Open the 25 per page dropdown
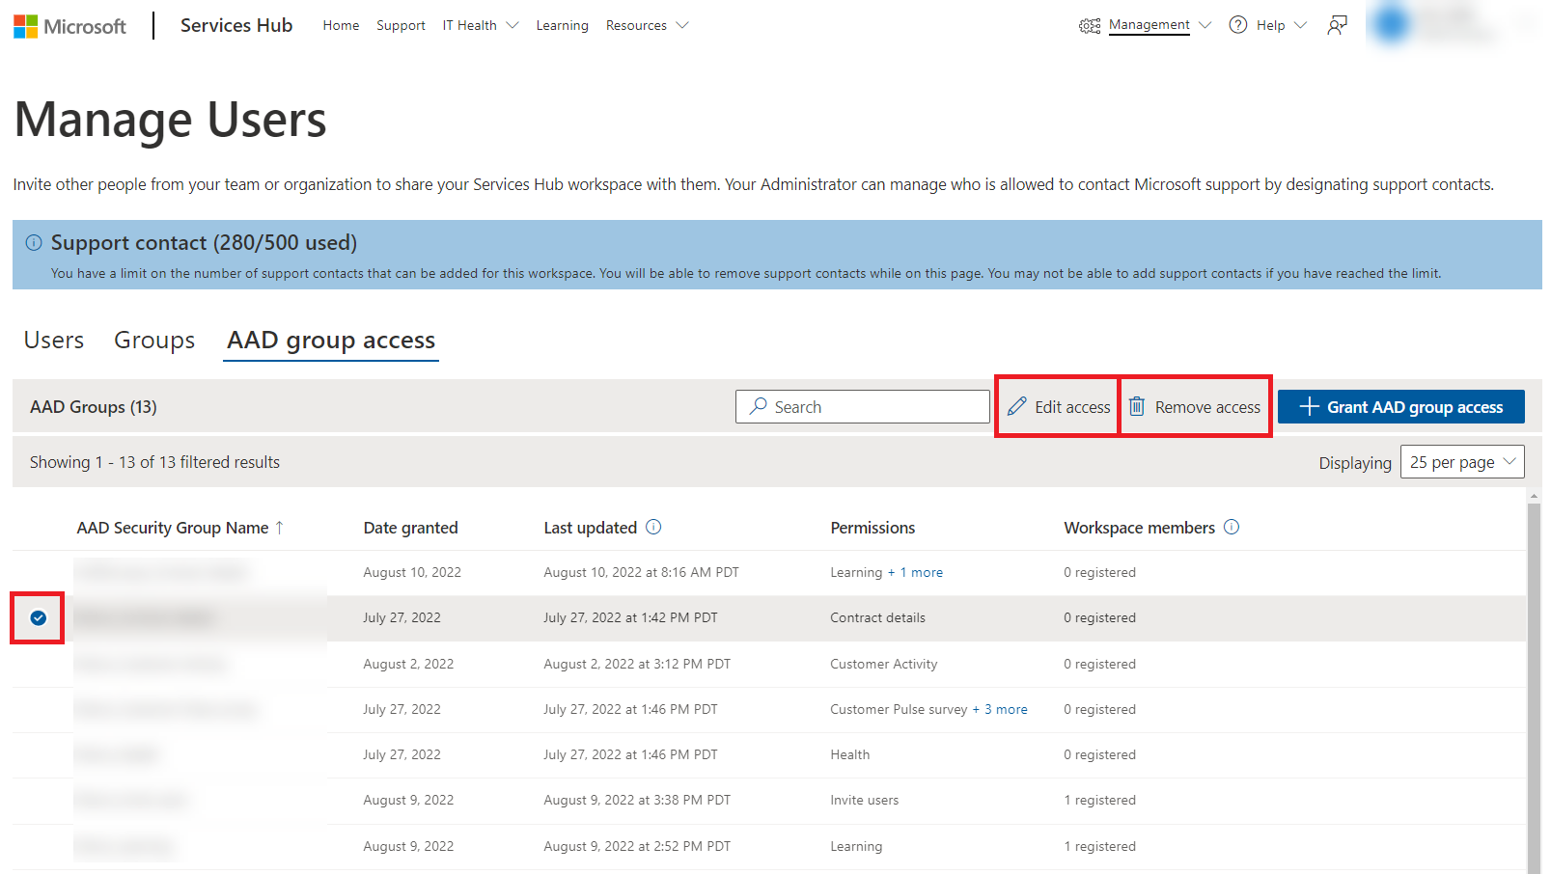1551x874 pixels. click(1462, 462)
